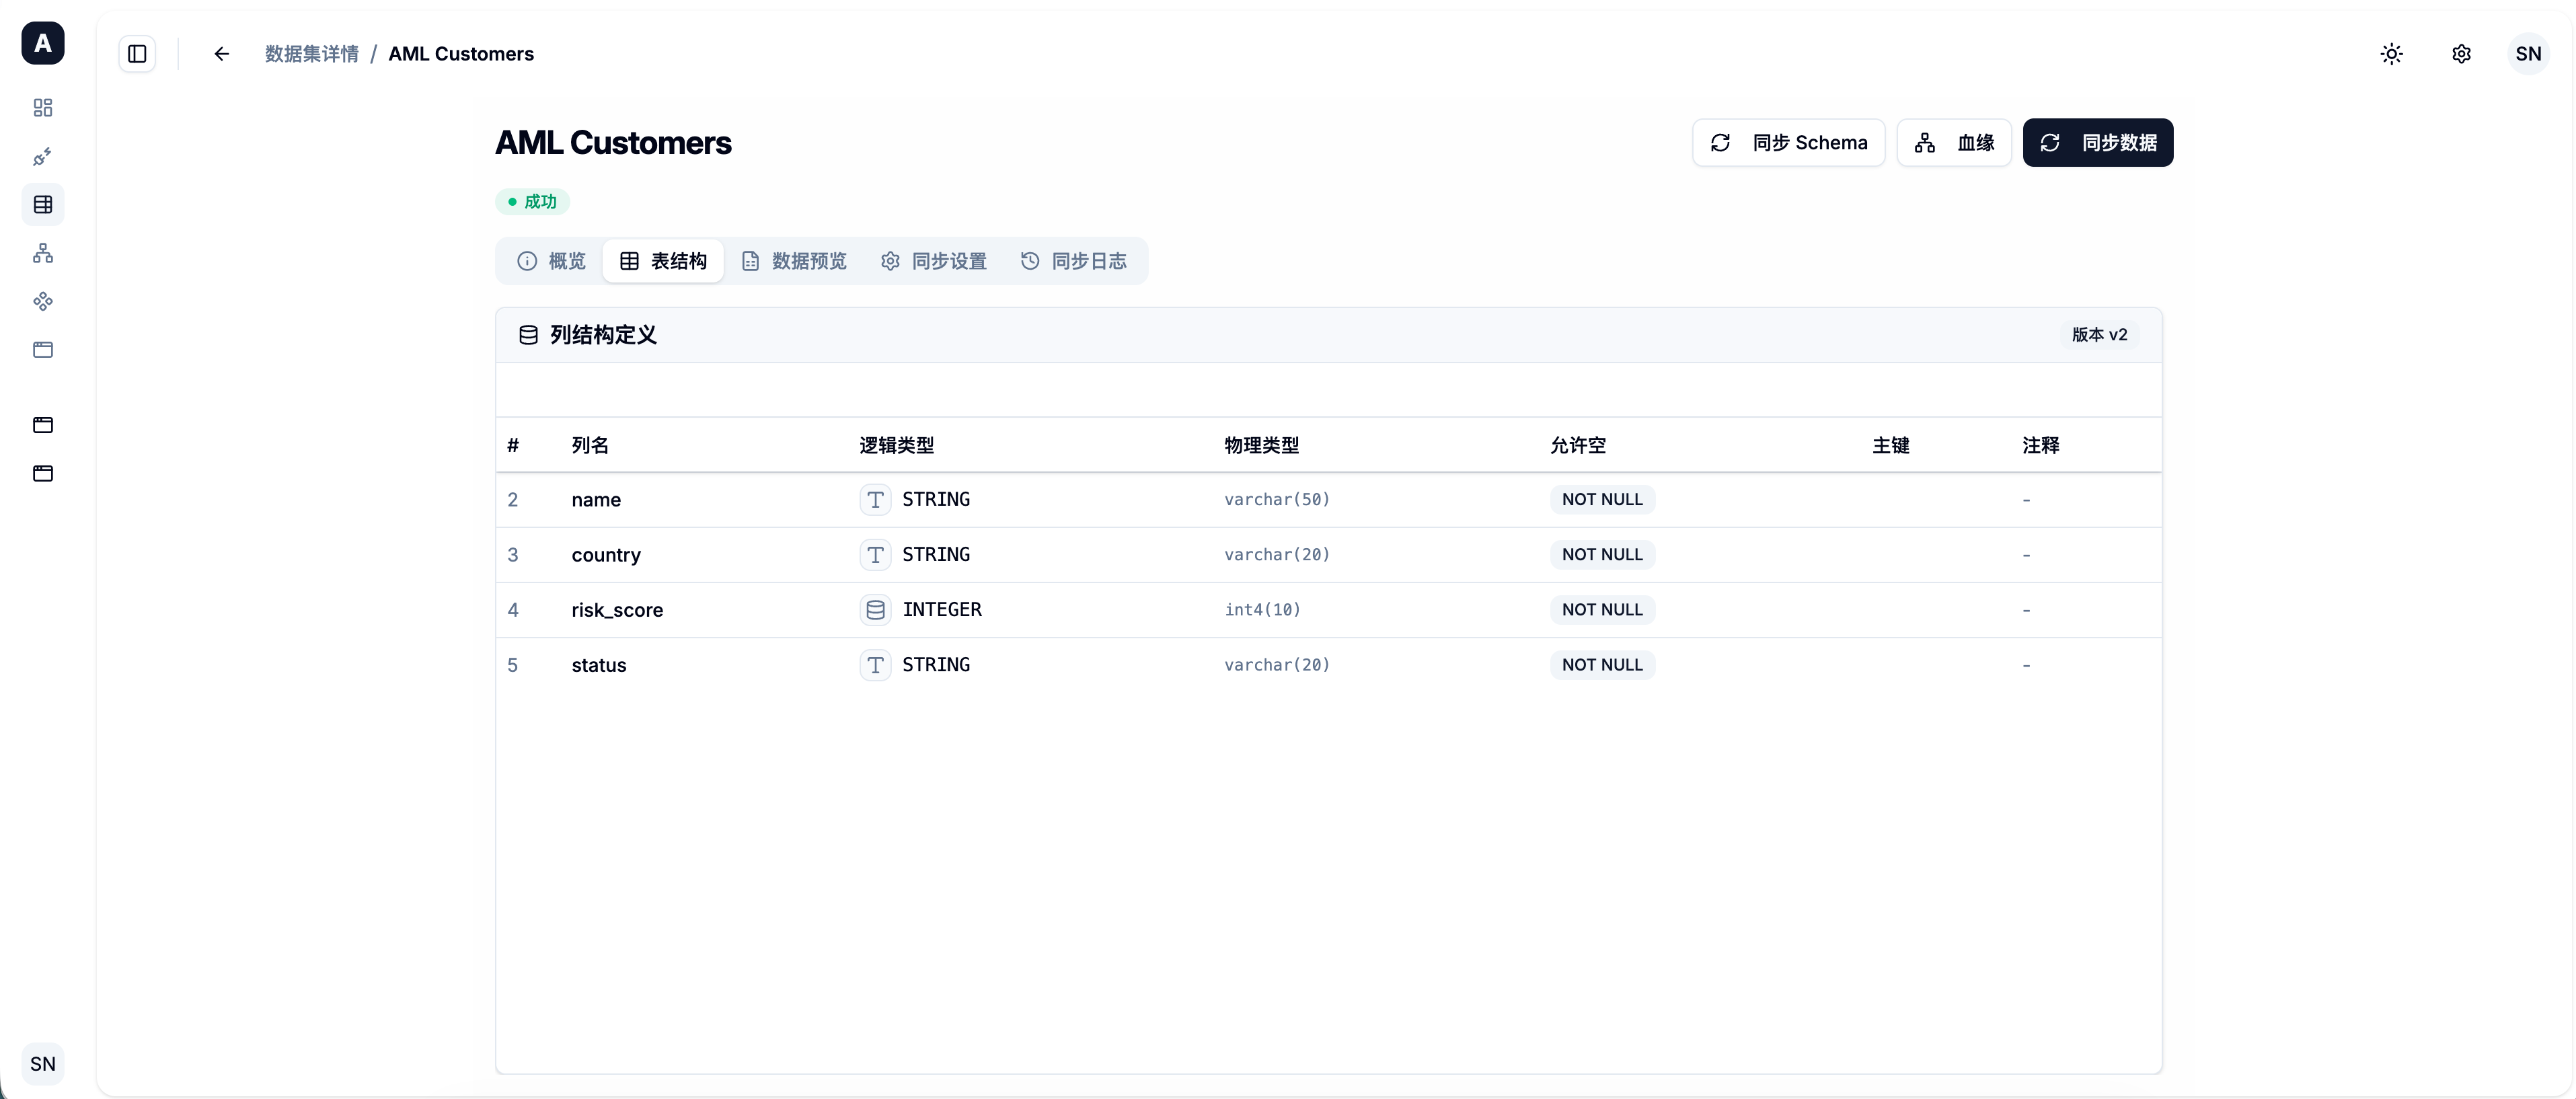The width and height of the screenshot is (2576, 1099).
Task: Switch to the 数据预览 tab
Action: (794, 261)
